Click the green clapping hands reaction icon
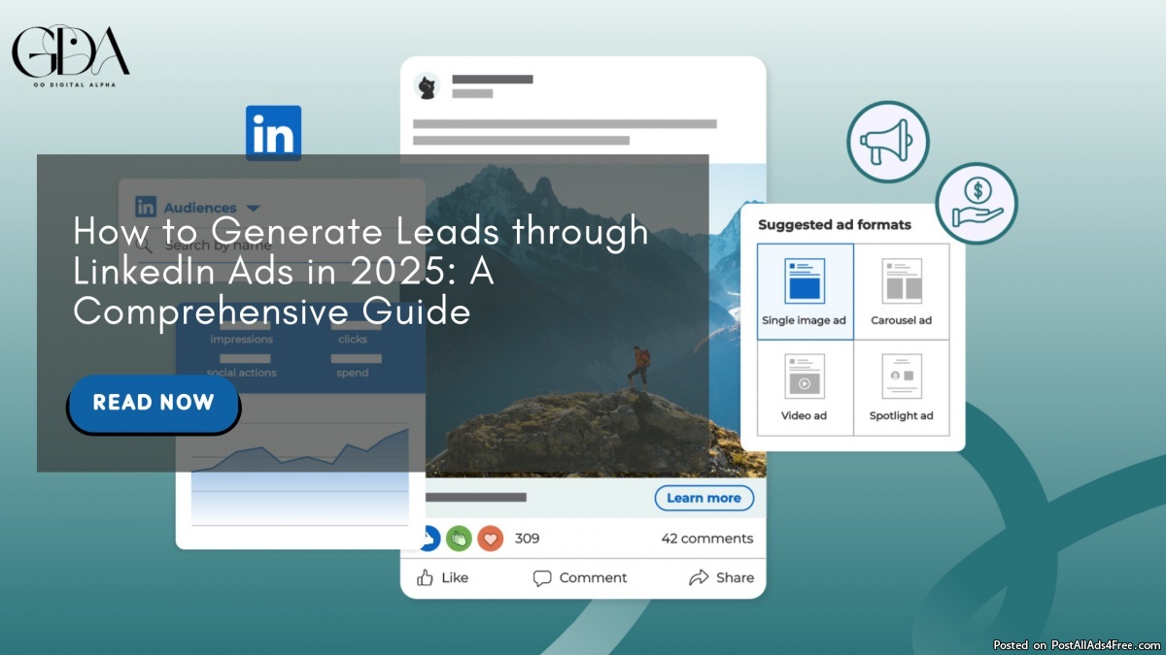Screen dimensions: 1166x655 [459, 539]
